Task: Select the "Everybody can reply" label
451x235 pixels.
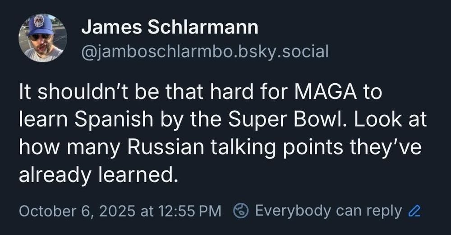Action: point(328,211)
